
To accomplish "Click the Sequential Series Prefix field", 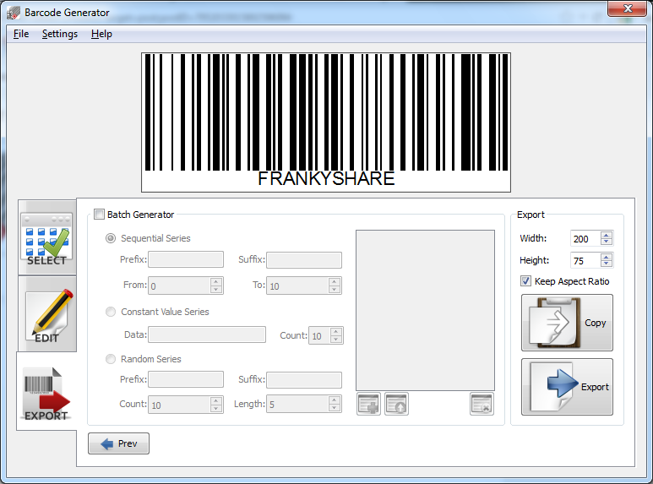I will coord(186,259).
